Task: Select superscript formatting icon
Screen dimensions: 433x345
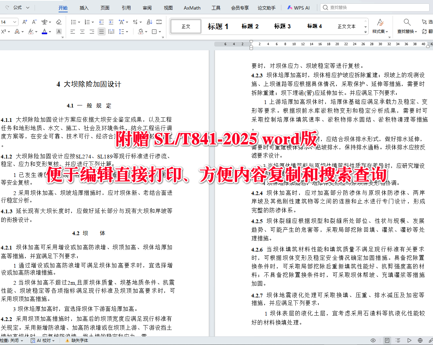Action: (4, 31)
